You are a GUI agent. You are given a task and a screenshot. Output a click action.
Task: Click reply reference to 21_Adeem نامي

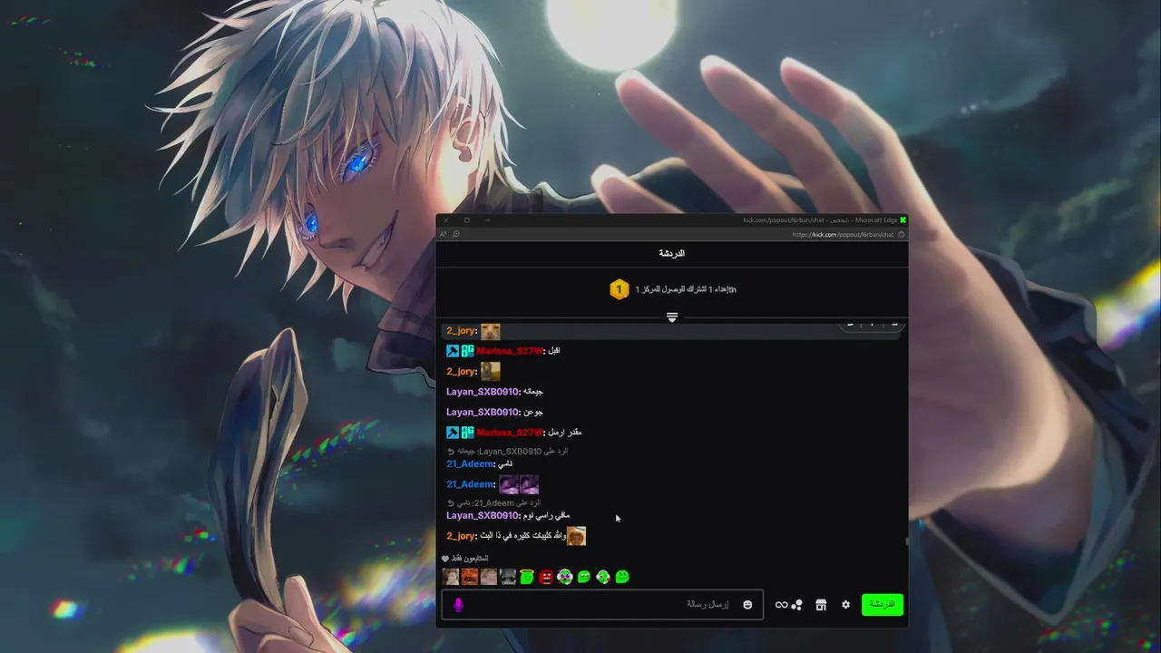click(493, 502)
